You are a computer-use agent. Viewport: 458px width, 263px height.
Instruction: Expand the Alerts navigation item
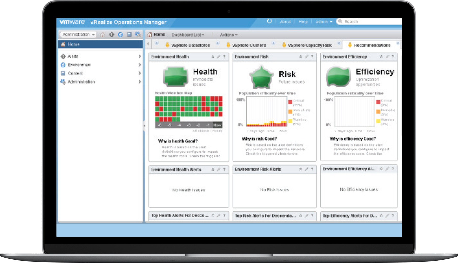point(139,56)
